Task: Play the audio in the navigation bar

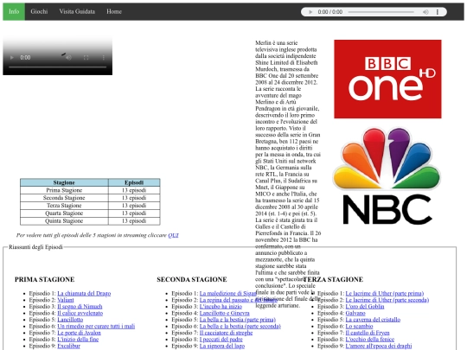Action: pyautogui.click(x=310, y=12)
